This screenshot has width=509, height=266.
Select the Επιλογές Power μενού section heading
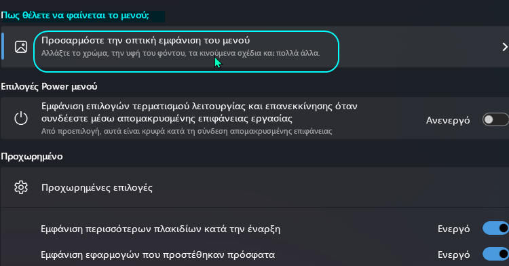pyautogui.click(x=49, y=87)
